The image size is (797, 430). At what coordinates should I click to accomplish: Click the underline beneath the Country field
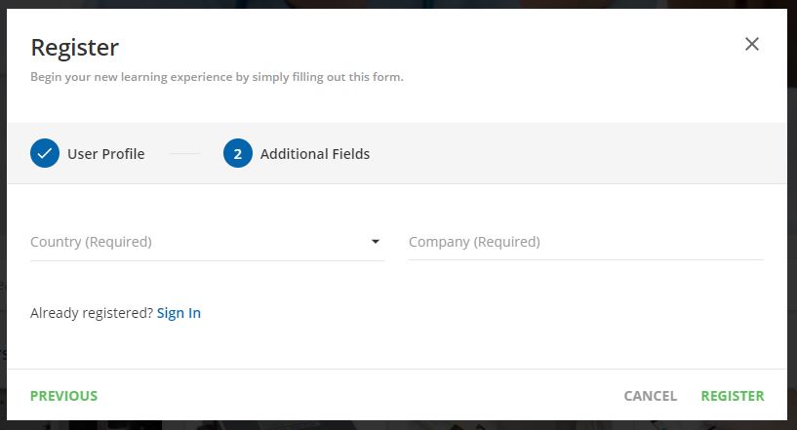pyautogui.click(x=207, y=260)
